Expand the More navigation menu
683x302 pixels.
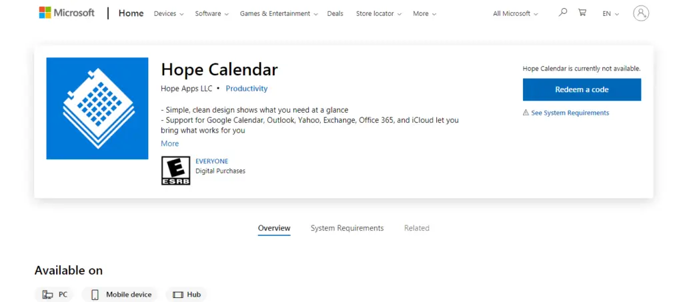coord(425,13)
